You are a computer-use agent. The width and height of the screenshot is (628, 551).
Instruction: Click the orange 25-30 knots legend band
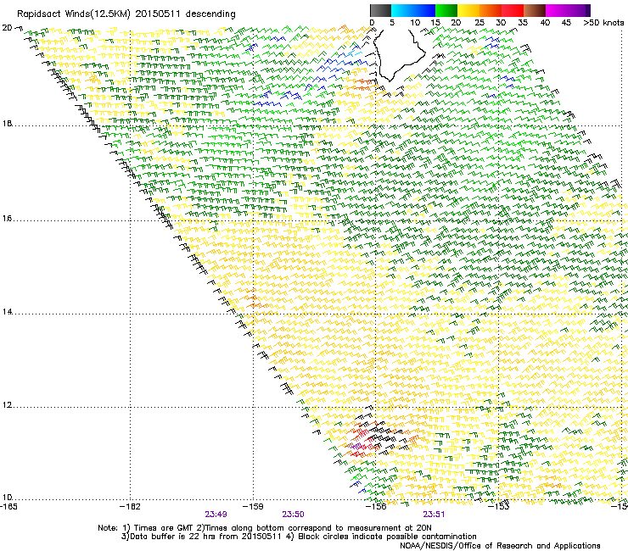[x=491, y=10]
